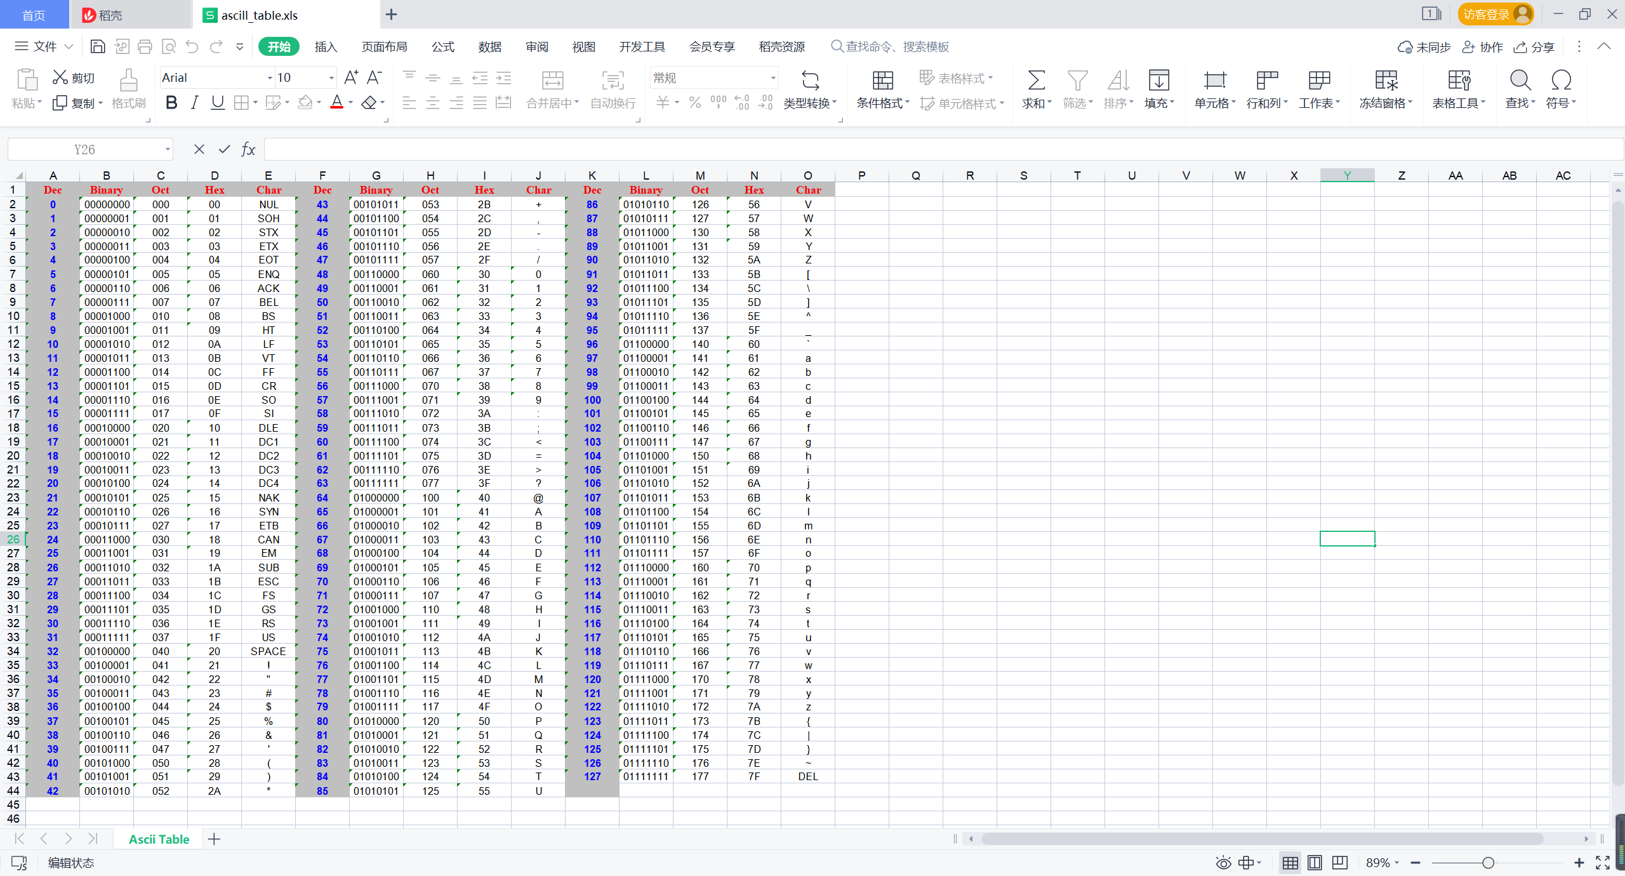Image resolution: width=1625 pixels, height=876 pixels.
Task: Toggle italic text formatting
Action: 194,102
